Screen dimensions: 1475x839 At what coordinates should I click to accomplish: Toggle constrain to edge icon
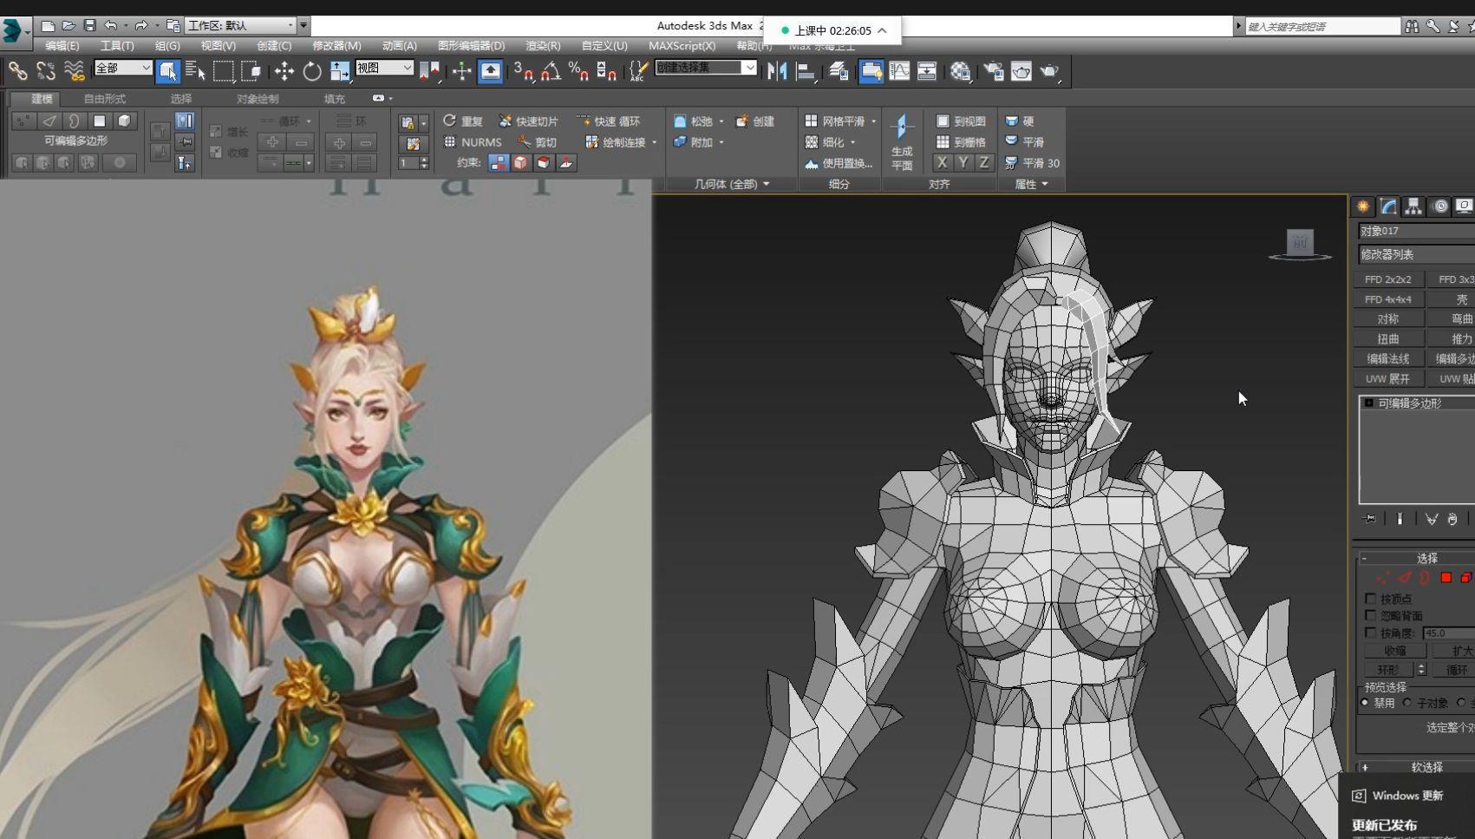(520, 162)
